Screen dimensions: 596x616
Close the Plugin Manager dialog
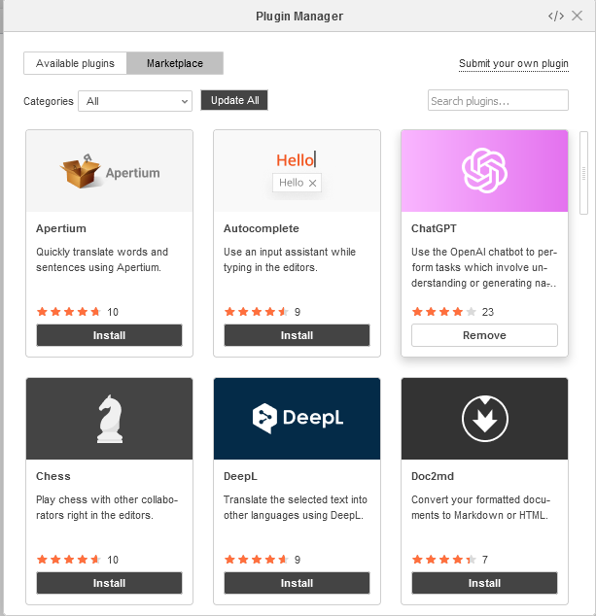577,16
